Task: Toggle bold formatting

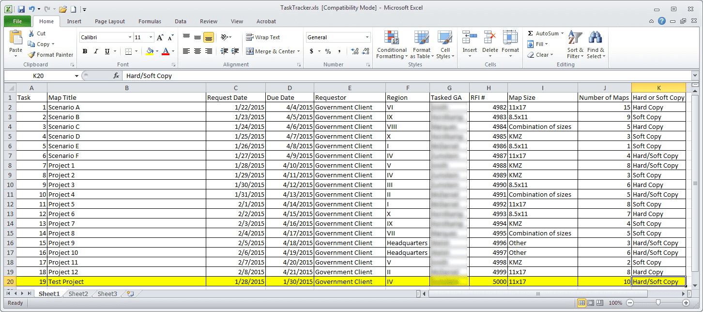Action: tap(85, 51)
